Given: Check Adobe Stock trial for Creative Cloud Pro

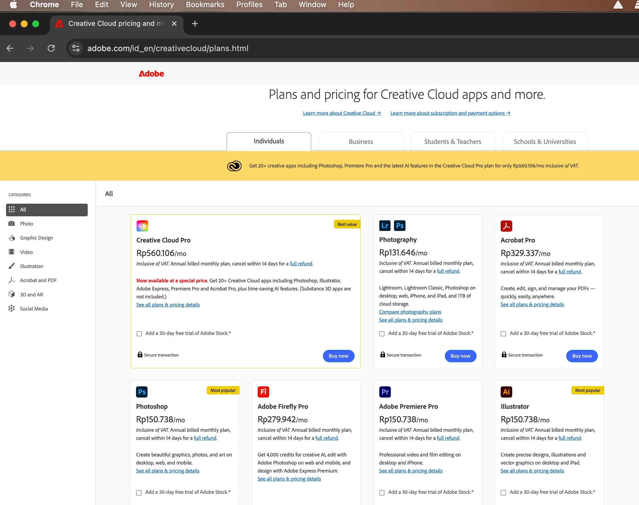Looking at the screenshot, I should (x=139, y=334).
